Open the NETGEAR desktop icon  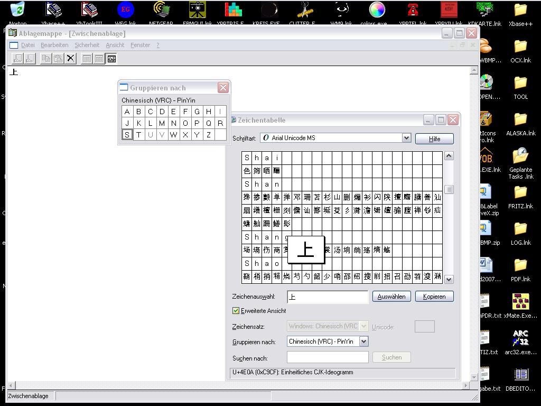pos(161,11)
